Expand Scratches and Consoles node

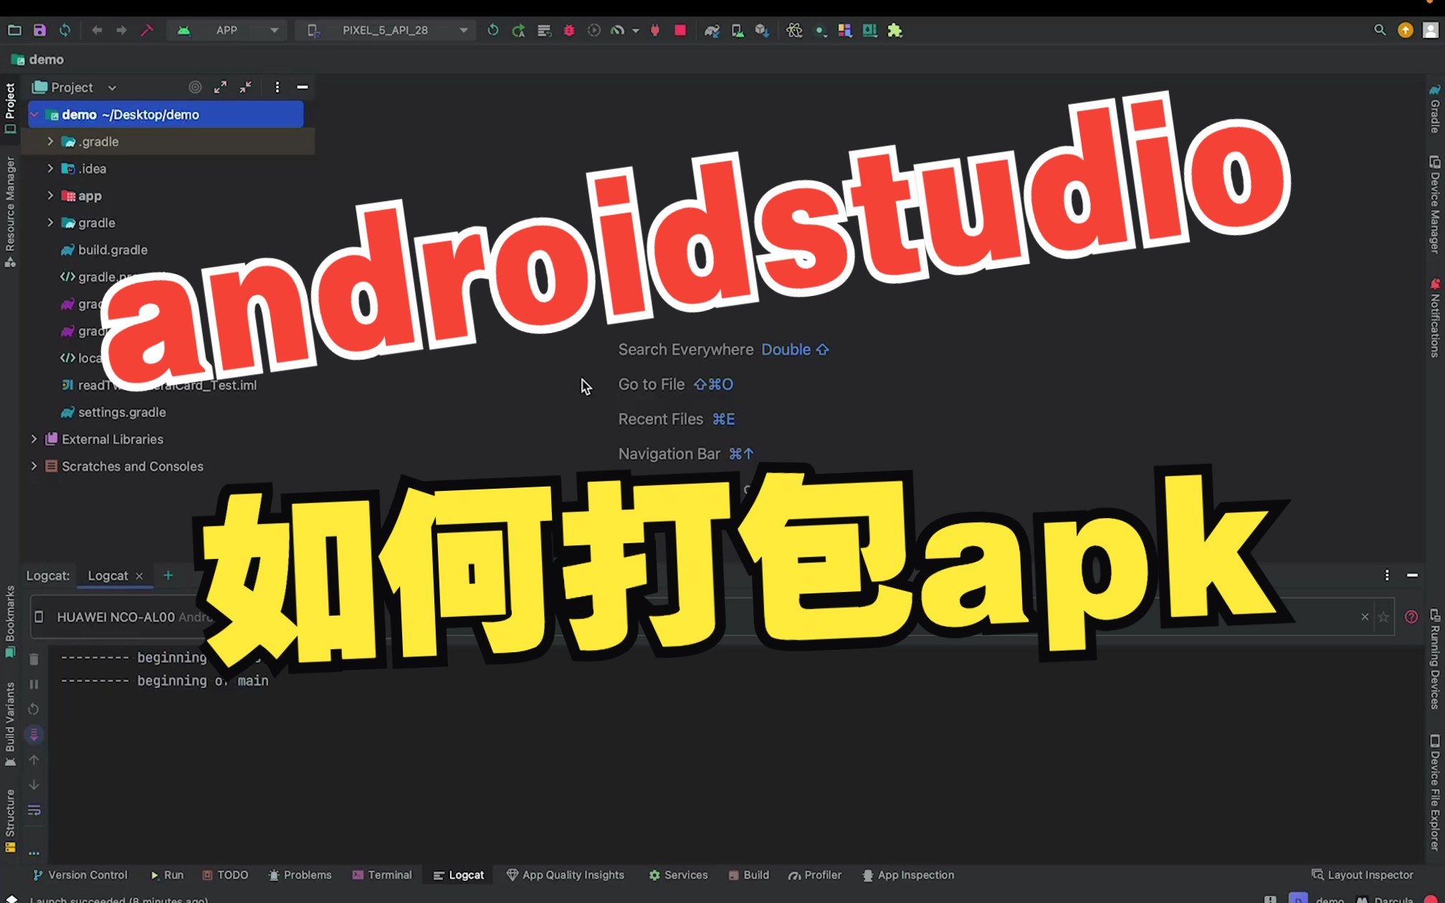[34, 467]
